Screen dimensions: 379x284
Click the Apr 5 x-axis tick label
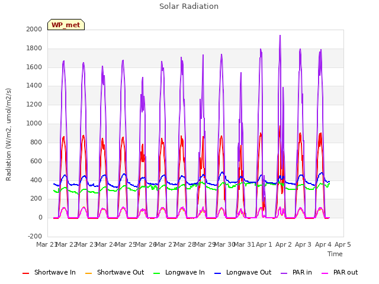[x=343, y=244]
